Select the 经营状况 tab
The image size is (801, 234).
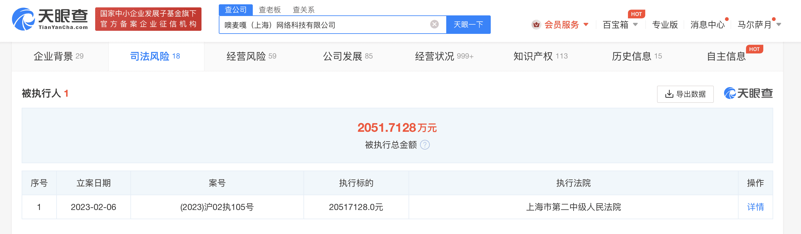pyautogui.click(x=444, y=56)
